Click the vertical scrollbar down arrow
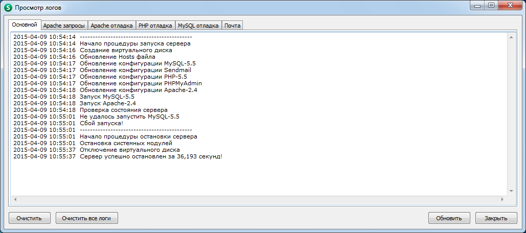Viewport: 526px width, 233px height. click(511, 190)
